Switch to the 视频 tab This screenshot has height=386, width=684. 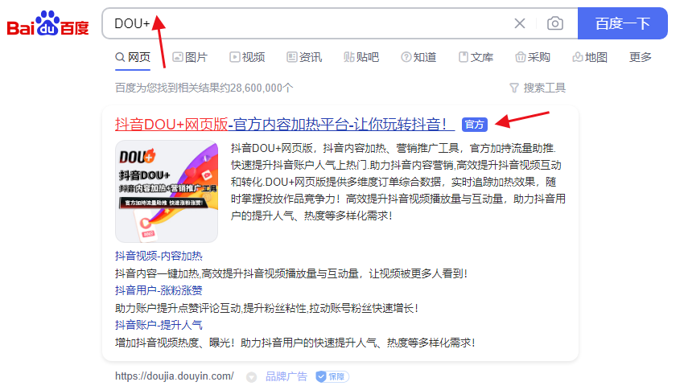click(x=247, y=57)
